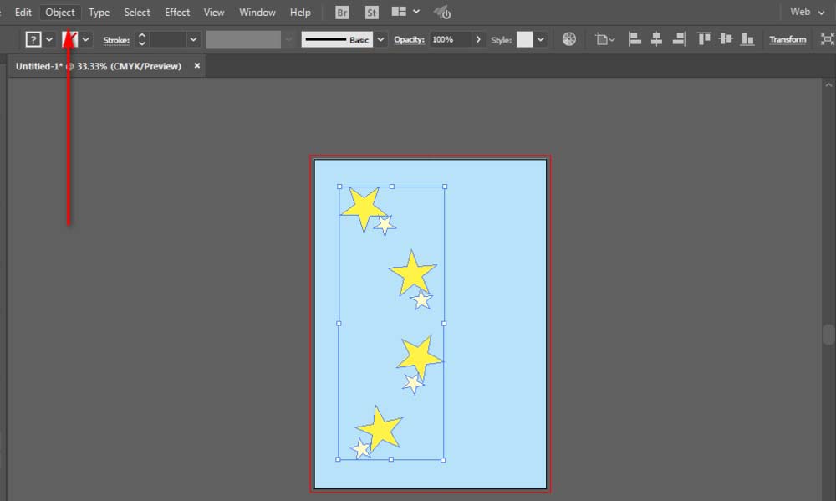
Task: Open the Object menu
Action: coord(60,13)
